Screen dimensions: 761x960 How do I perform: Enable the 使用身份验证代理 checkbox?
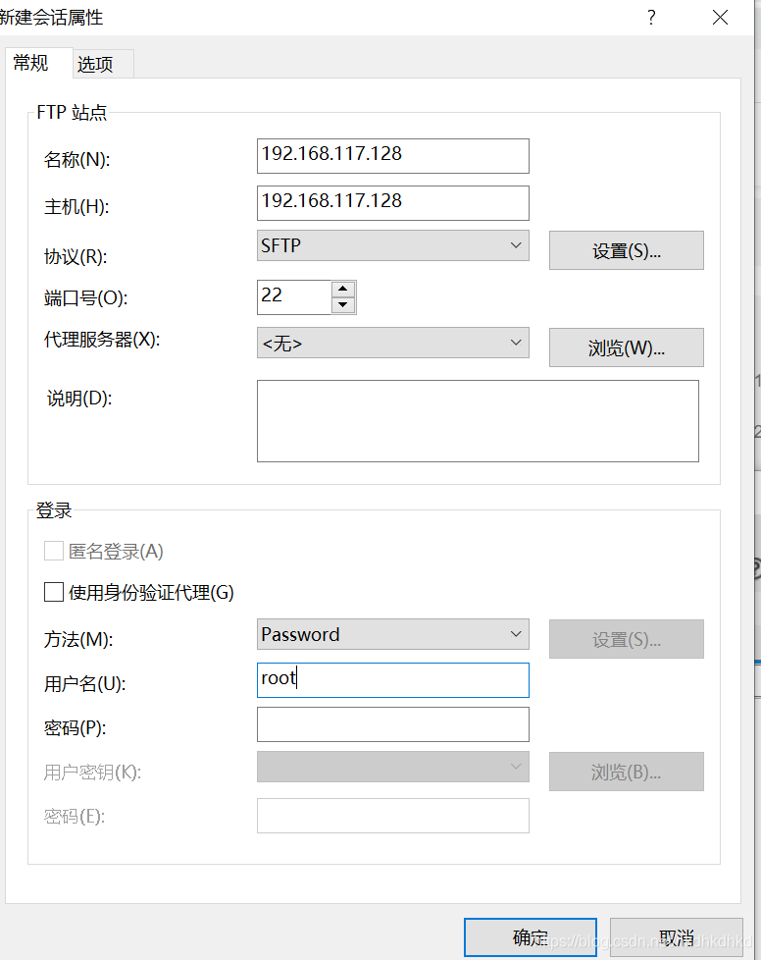(54, 591)
